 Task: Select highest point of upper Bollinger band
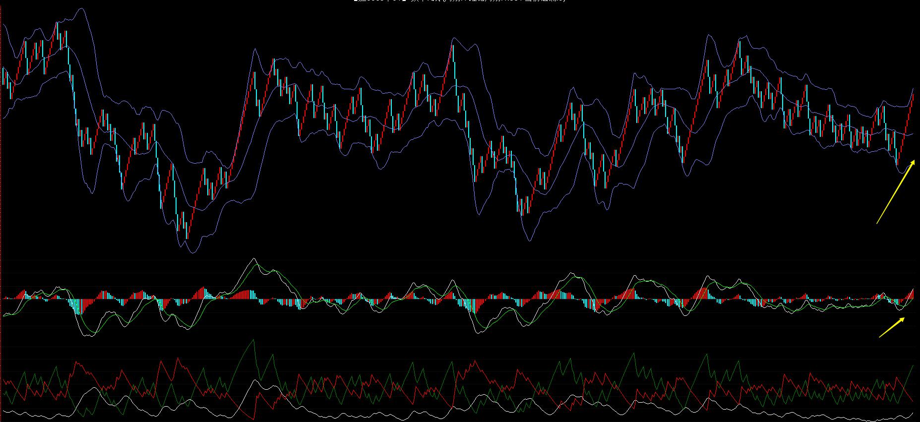[x=82, y=9]
